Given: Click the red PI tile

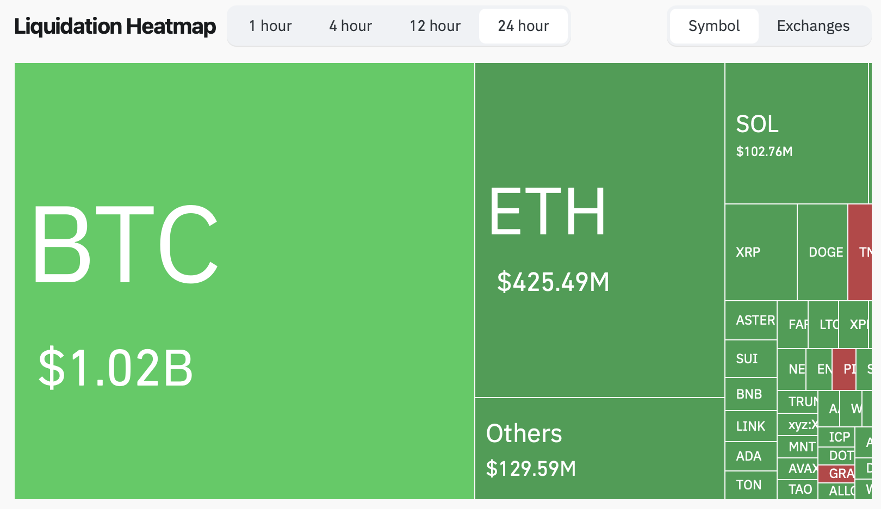Looking at the screenshot, I should tap(844, 369).
